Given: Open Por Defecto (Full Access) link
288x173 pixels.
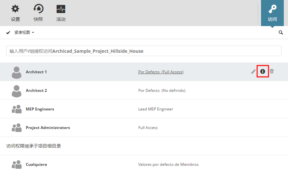Looking at the screenshot, I should (x=161, y=72).
